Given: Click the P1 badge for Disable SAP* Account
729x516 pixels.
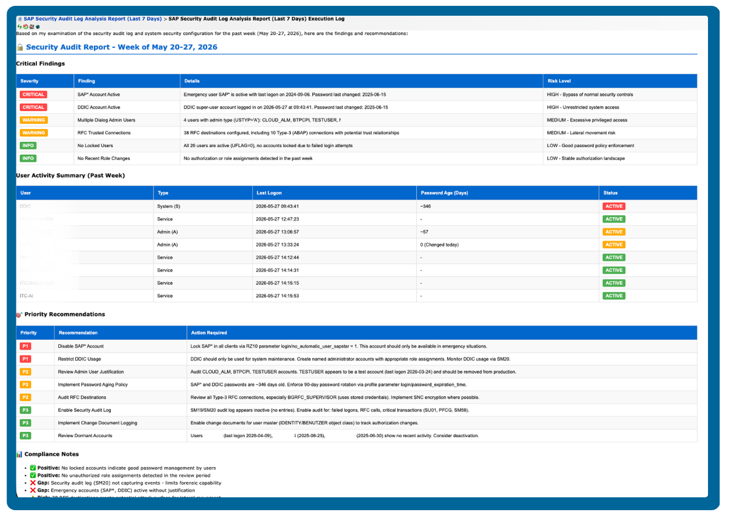Looking at the screenshot, I should pos(25,346).
